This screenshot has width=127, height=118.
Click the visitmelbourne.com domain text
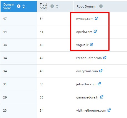(91, 110)
